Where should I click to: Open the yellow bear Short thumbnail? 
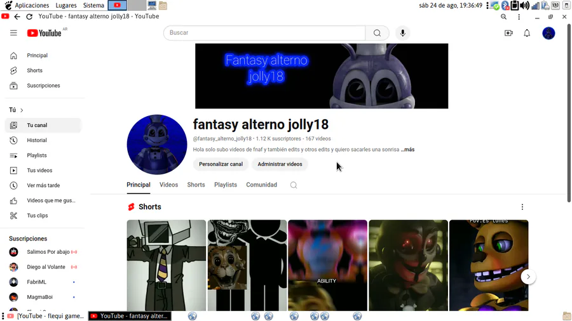coord(489,265)
